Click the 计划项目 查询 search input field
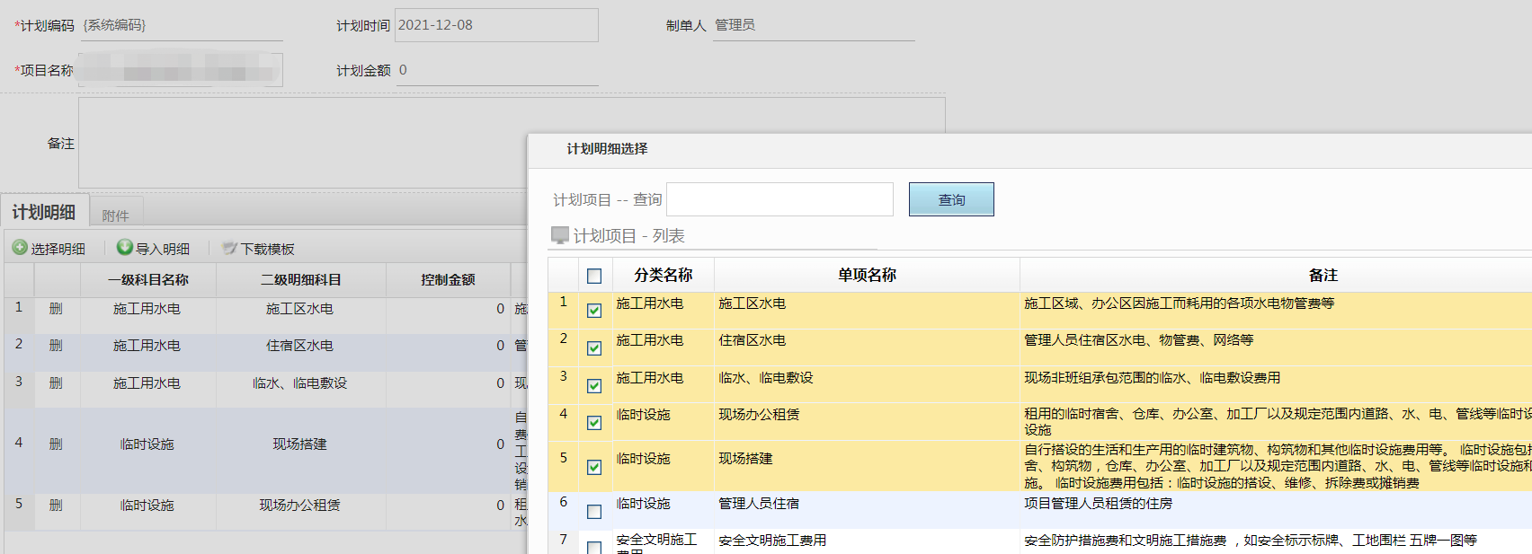The width and height of the screenshot is (1532, 554). 779,199
